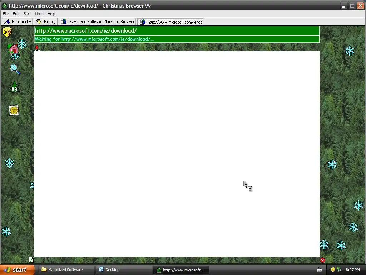This screenshot has height=275, width=366.
Task: Click the Christmas tree 99 icon
Action: click(x=14, y=87)
